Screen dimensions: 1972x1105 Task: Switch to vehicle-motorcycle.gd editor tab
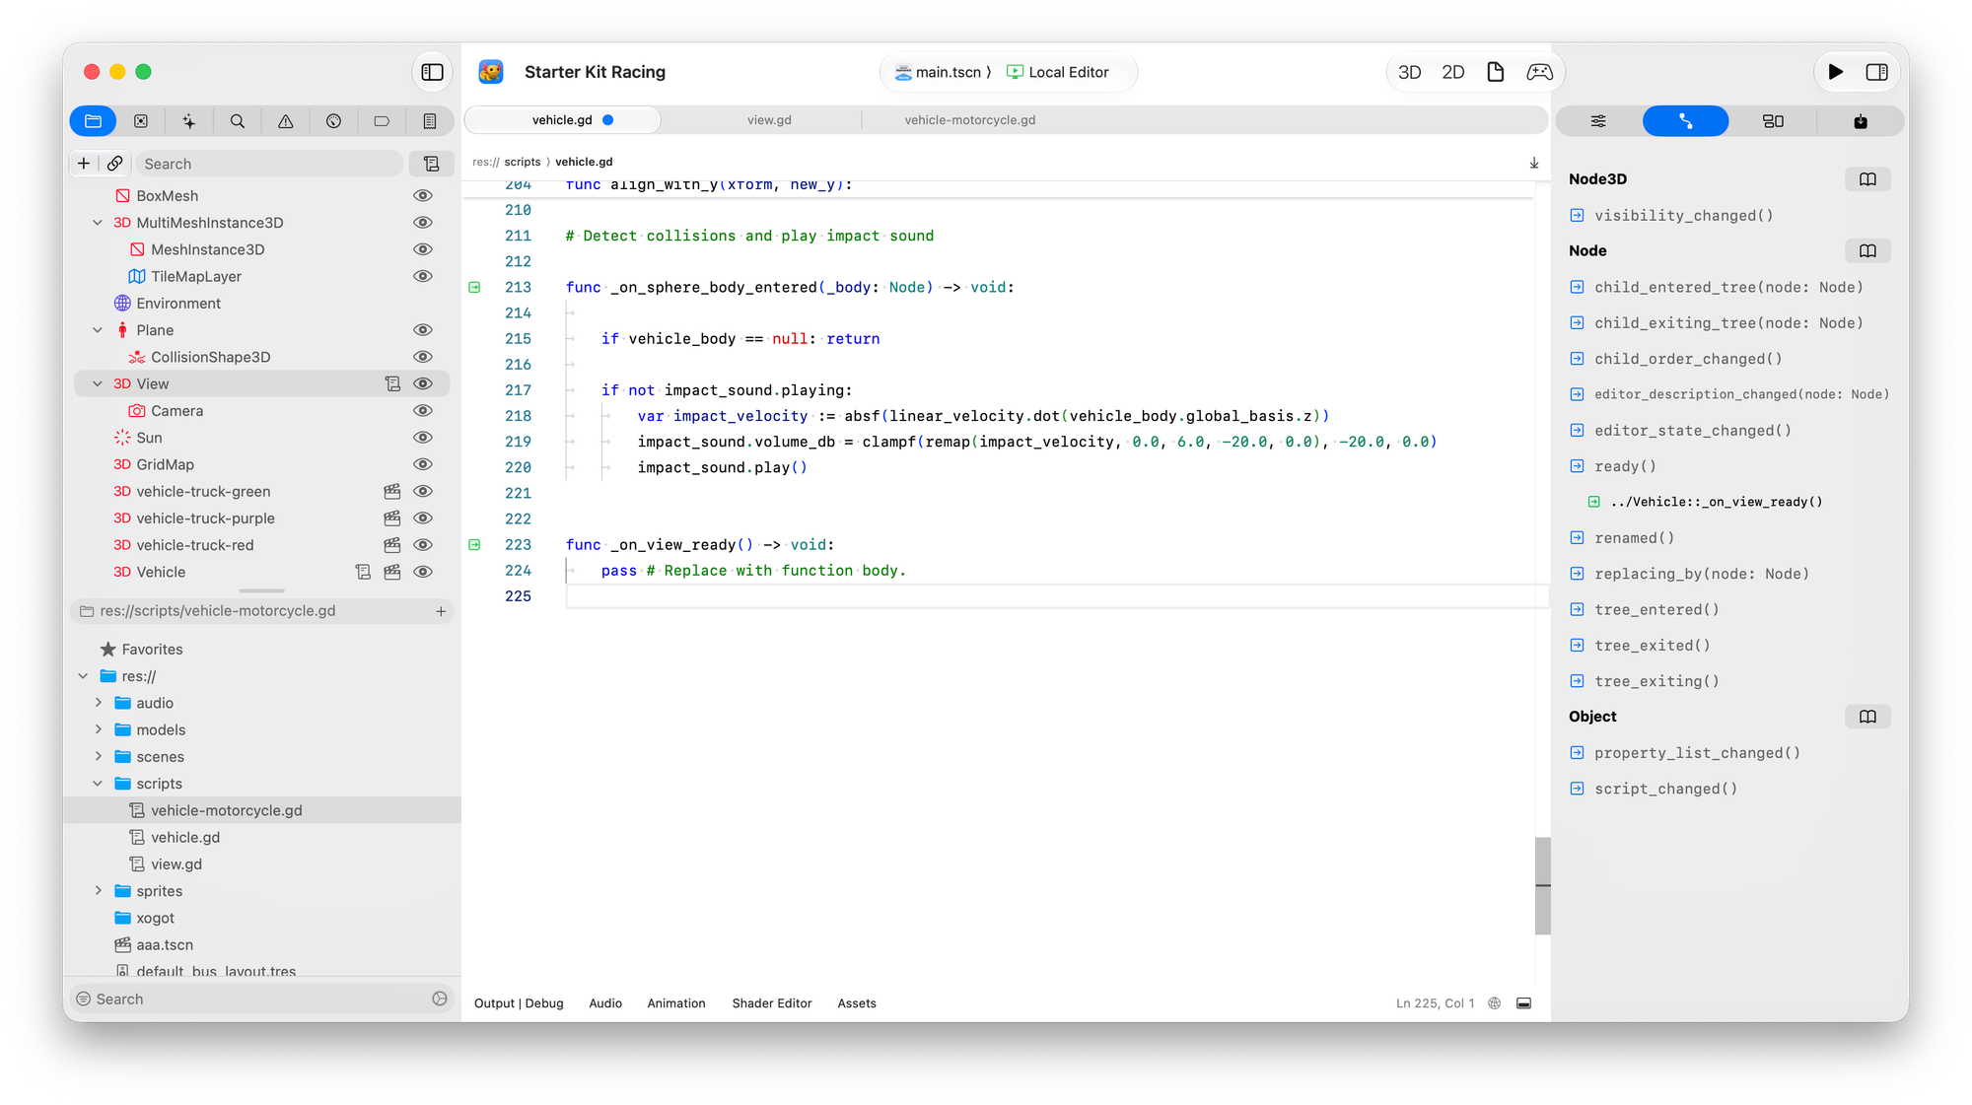point(970,120)
